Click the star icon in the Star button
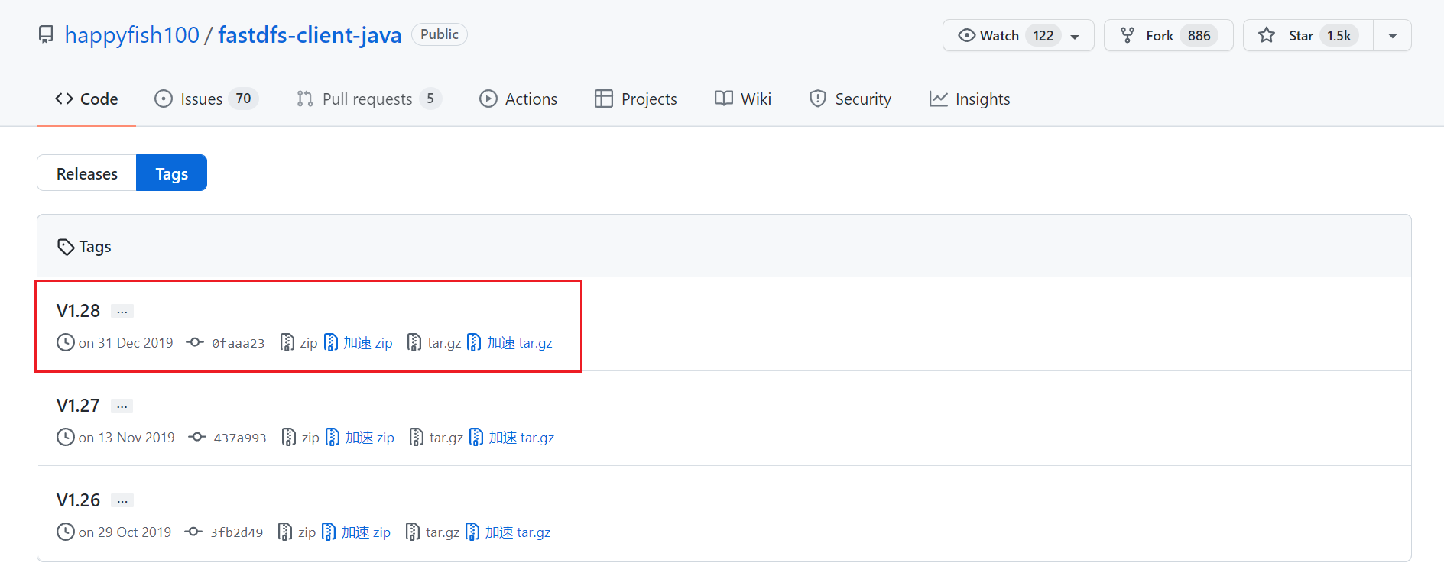 coord(1267,35)
